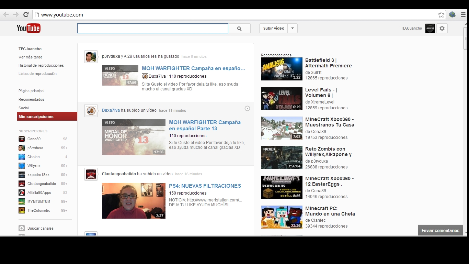Click Willyrex channel icon in sidebar
The width and height of the screenshot is (469, 264).
pyautogui.click(x=22, y=166)
